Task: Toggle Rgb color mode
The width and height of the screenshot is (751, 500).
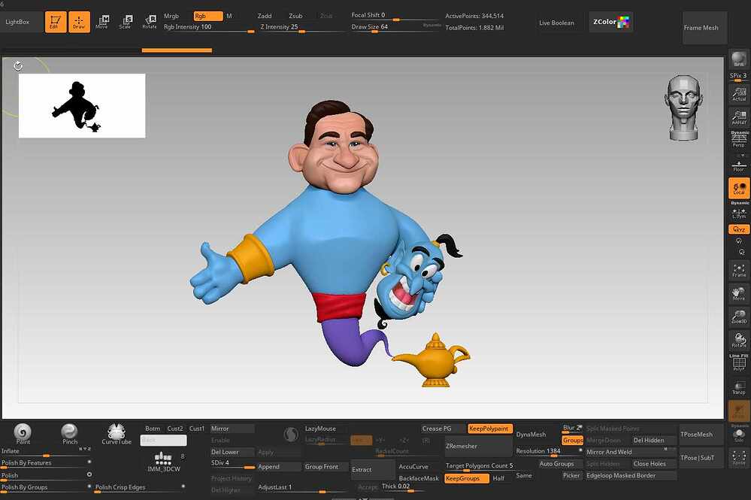Action: (x=208, y=16)
